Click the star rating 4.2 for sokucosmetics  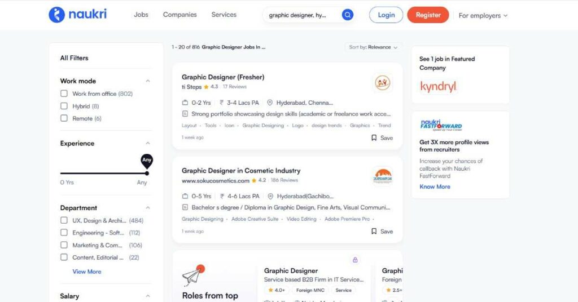coord(259,180)
